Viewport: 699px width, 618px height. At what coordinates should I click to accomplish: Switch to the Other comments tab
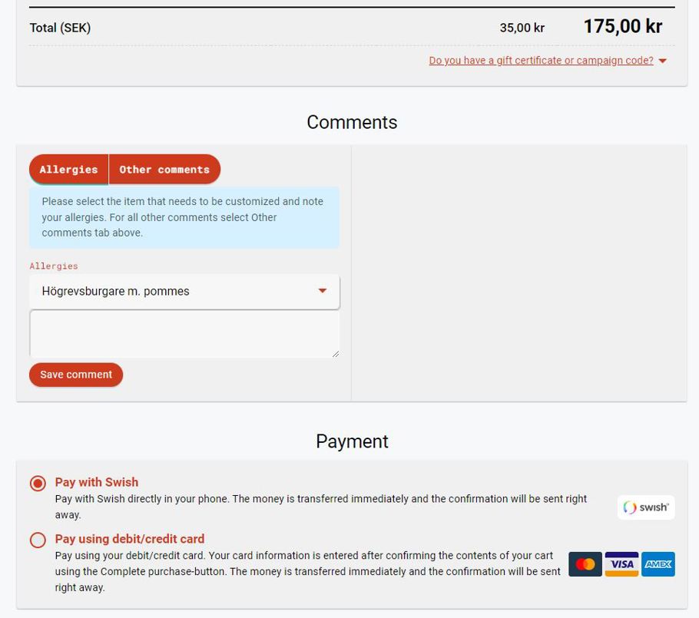(164, 170)
